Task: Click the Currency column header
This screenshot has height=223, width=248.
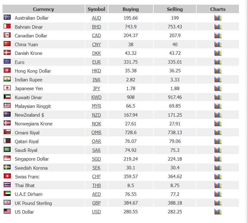Action: point(44,9)
